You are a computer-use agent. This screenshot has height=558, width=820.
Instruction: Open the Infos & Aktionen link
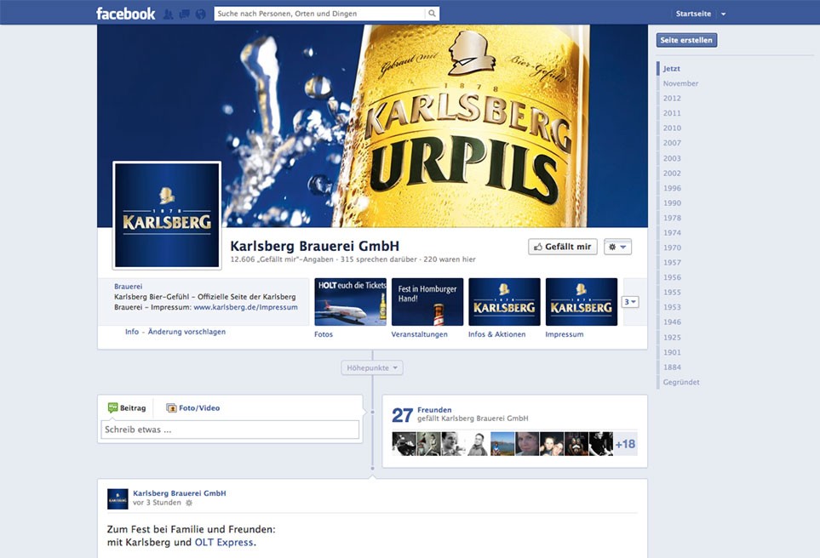[x=496, y=334]
